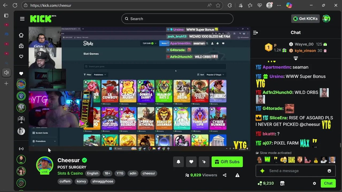Click username Ursino in chat

tap(276, 76)
